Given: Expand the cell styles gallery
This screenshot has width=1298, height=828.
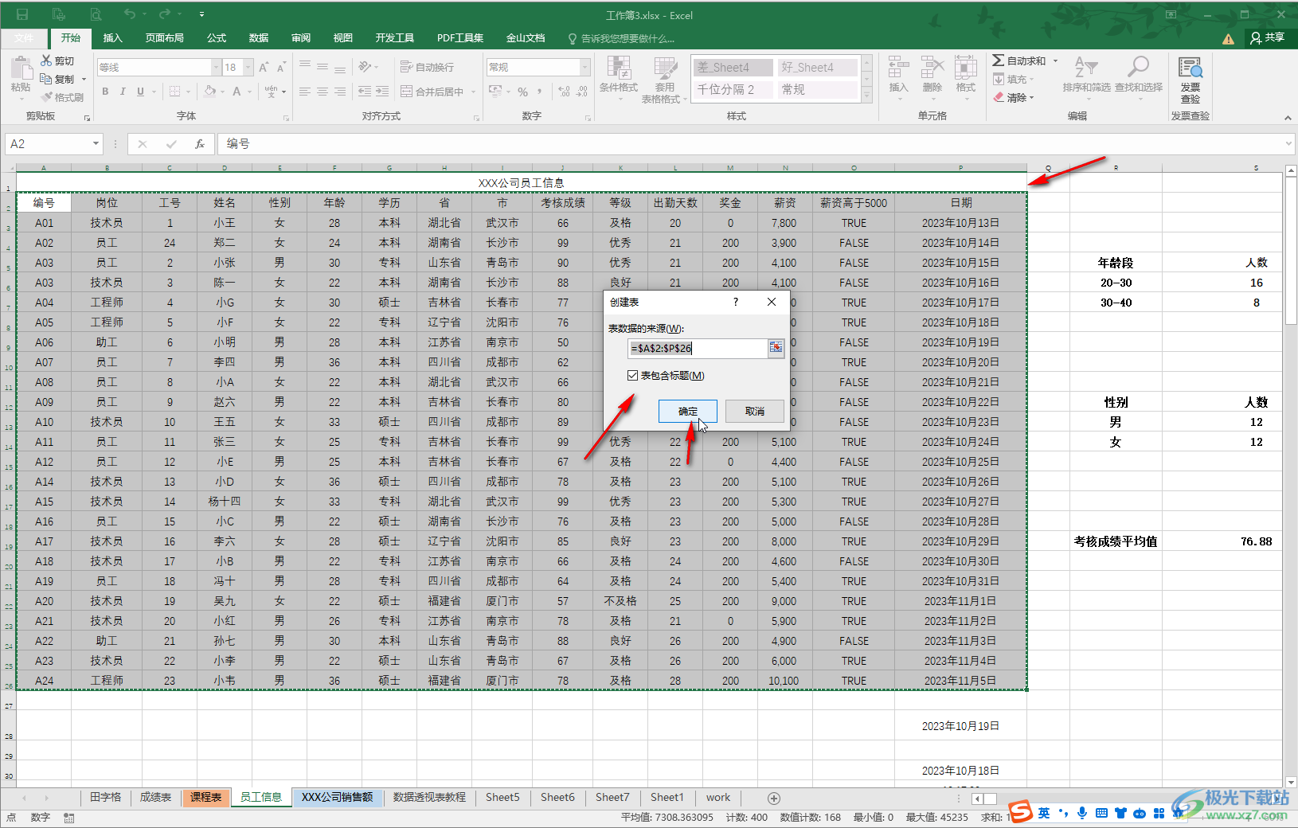Looking at the screenshot, I should pos(868,95).
